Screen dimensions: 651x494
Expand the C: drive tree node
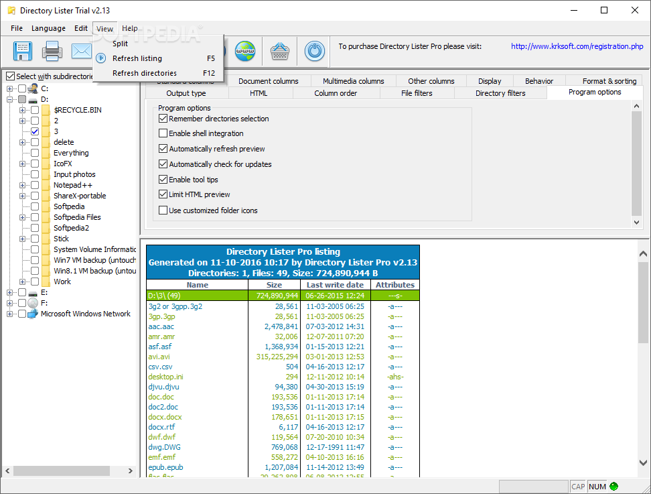point(9,88)
